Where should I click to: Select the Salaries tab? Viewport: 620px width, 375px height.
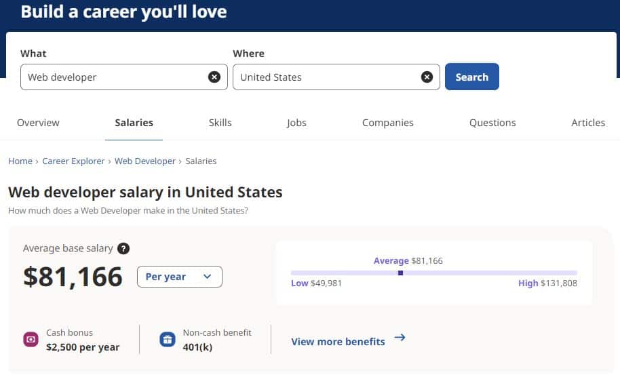pos(134,123)
